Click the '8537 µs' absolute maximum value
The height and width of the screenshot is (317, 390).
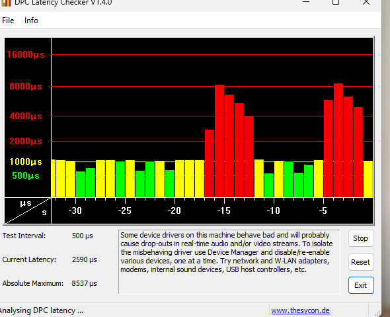click(84, 283)
